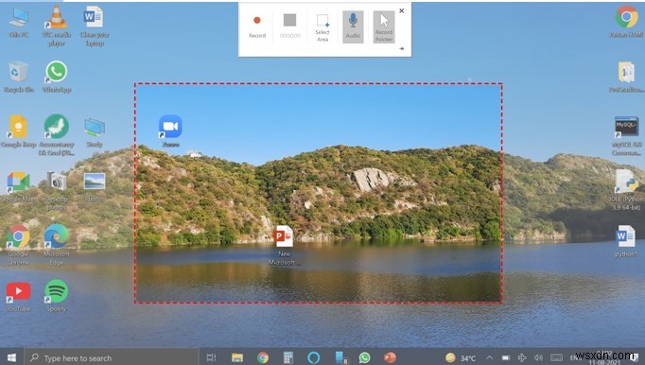Stop the recording using the square button
This screenshot has width=645, height=365.
(289, 26)
